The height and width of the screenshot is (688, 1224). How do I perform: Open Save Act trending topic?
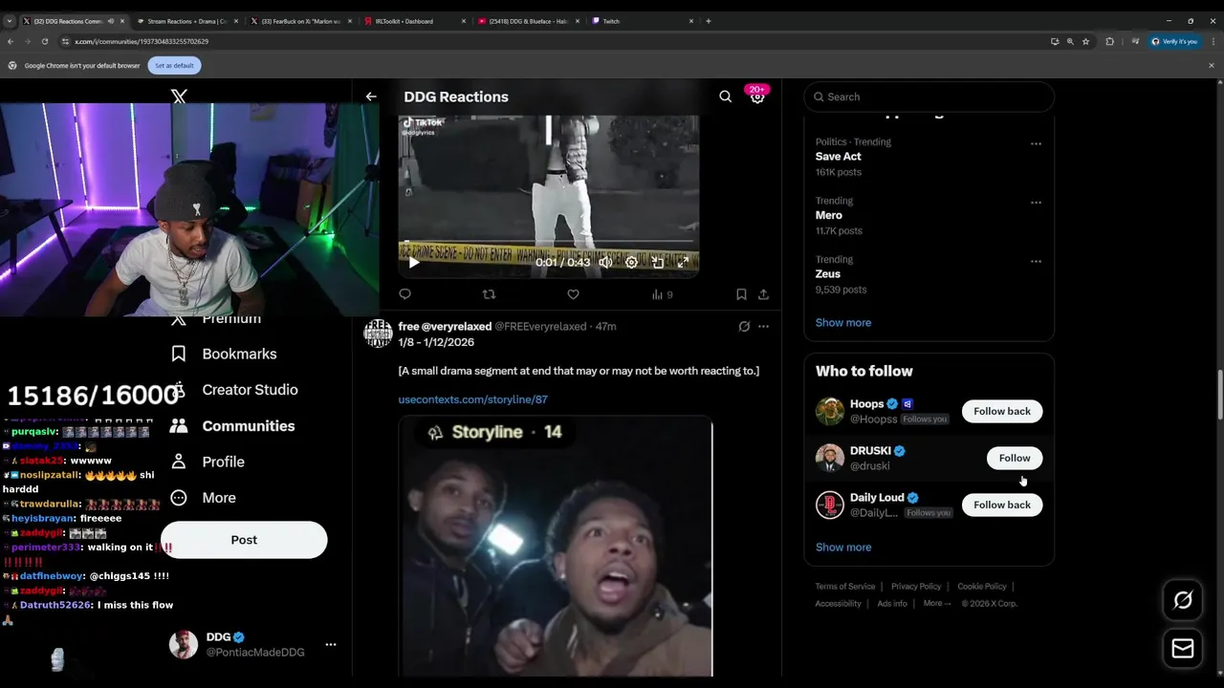tap(839, 157)
